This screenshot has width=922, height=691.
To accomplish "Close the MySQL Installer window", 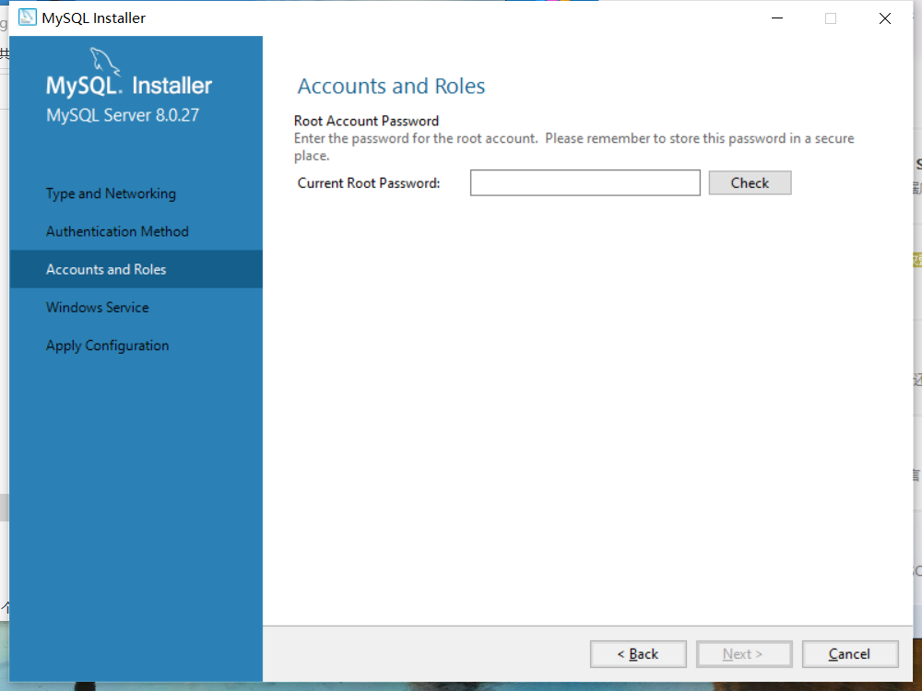I will point(884,18).
